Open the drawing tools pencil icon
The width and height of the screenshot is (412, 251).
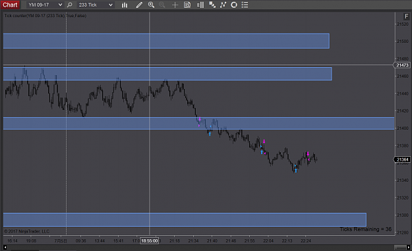point(139,5)
